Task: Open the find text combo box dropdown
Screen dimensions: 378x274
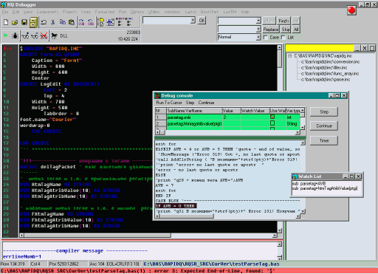Action: pyautogui.click(x=258, y=21)
